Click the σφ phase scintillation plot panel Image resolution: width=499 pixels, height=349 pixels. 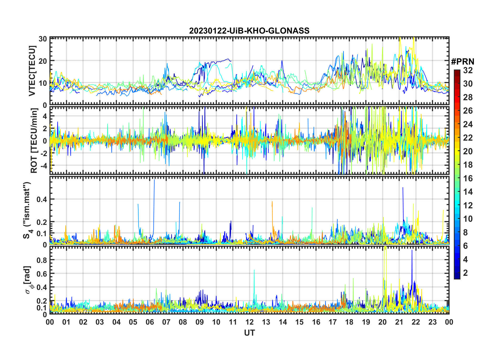point(249,280)
